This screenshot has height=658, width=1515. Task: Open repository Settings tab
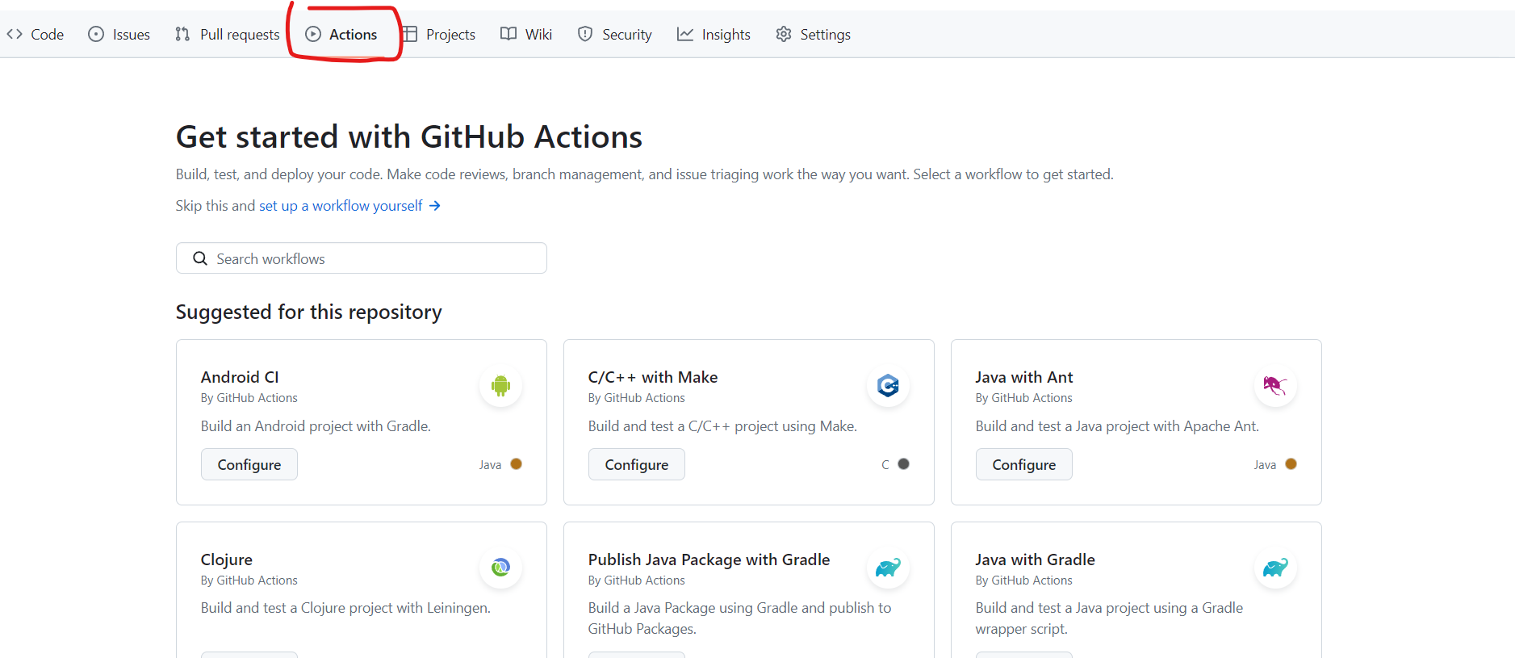[813, 35]
